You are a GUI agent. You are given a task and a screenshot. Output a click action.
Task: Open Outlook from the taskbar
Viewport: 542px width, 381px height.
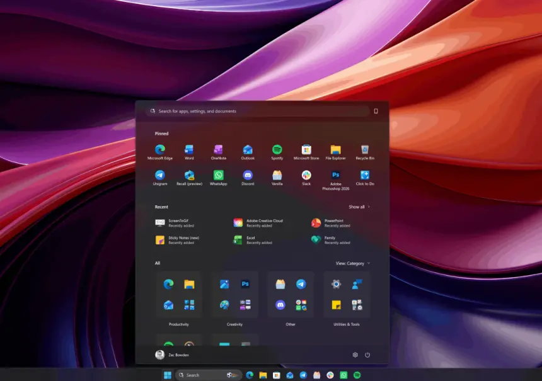tap(290, 375)
